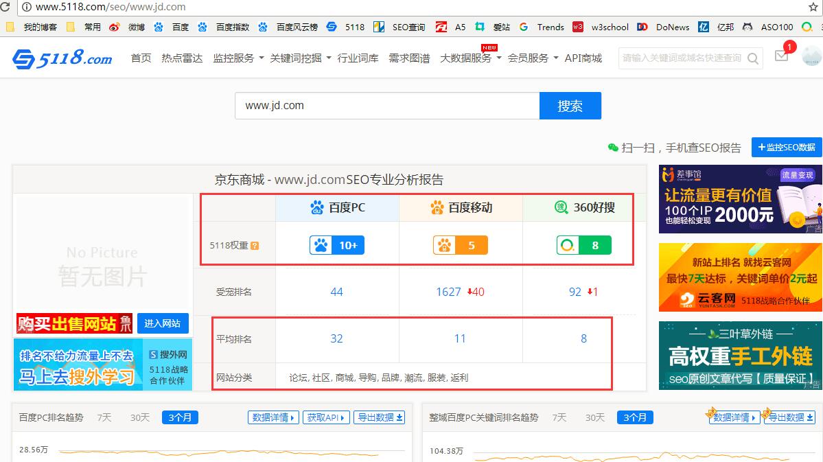
Task: Open the 三叶草外链 sidebar ad
Action: [741, 356]
